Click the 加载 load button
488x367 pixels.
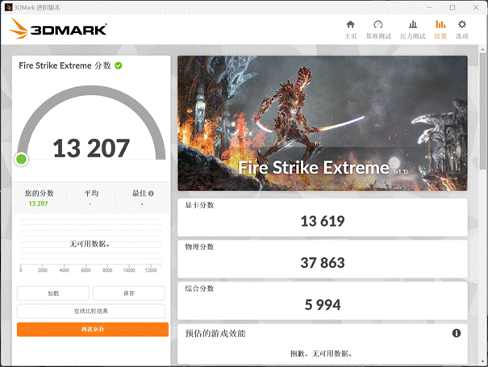(53, 294)
